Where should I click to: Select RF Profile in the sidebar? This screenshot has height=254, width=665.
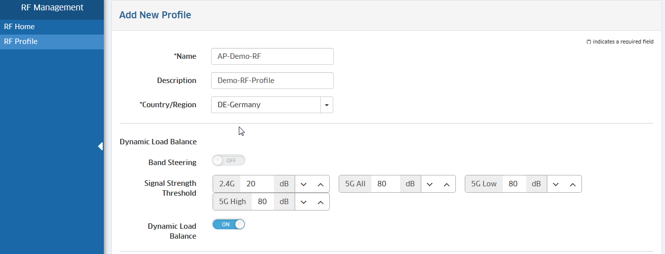(21, 42)
